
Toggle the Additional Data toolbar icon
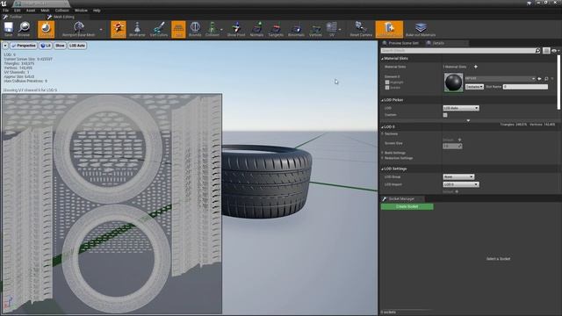click(x=389, y=29)
